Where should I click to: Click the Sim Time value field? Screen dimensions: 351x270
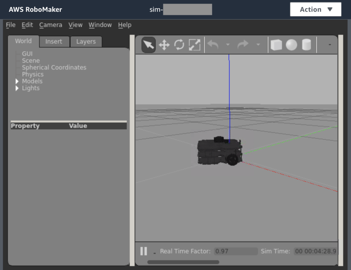(x=316, y=251)
